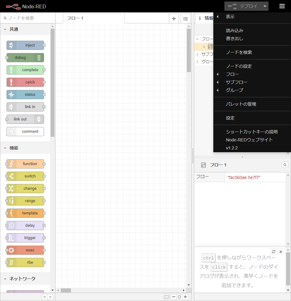291x301 pixels.
Task: Click the search icon beside フロー 1 heading
Action: (x=285, y=165)
